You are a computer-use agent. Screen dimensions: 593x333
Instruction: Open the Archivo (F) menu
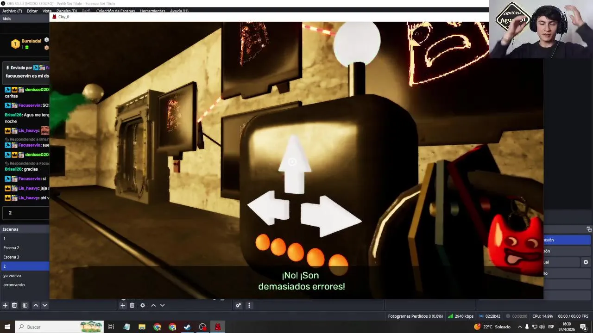coord(12,11)
